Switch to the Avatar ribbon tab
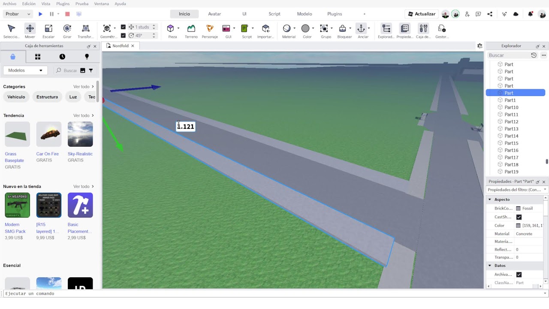Screen dimensions: 549x309 [x=214, y=14]
